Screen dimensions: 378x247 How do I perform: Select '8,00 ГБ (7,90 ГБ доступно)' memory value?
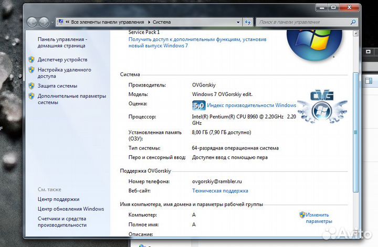pos(222,132)
